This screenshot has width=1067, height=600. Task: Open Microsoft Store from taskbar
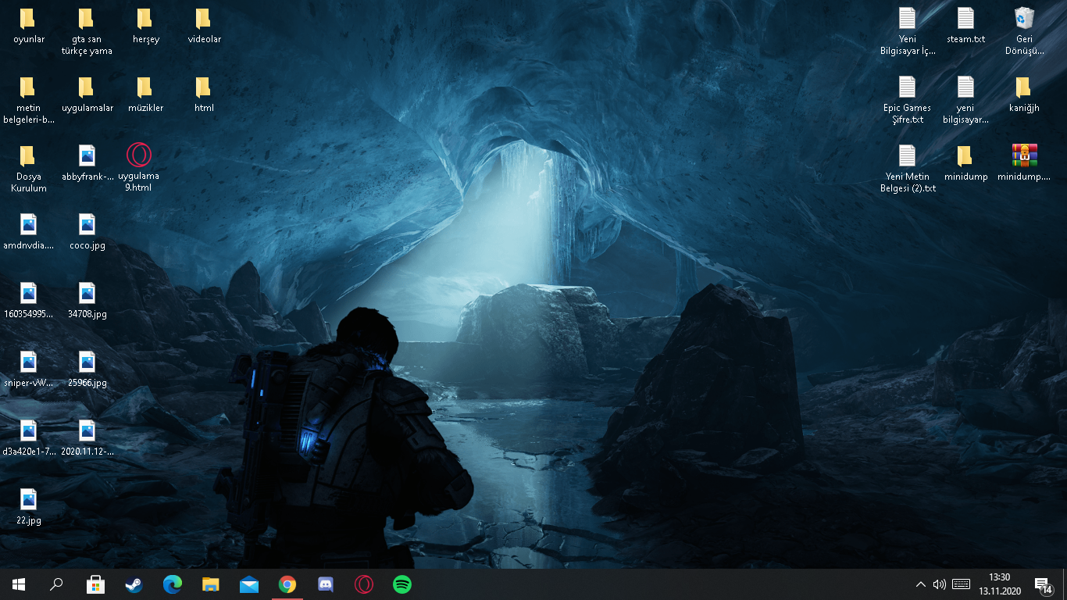95,584
